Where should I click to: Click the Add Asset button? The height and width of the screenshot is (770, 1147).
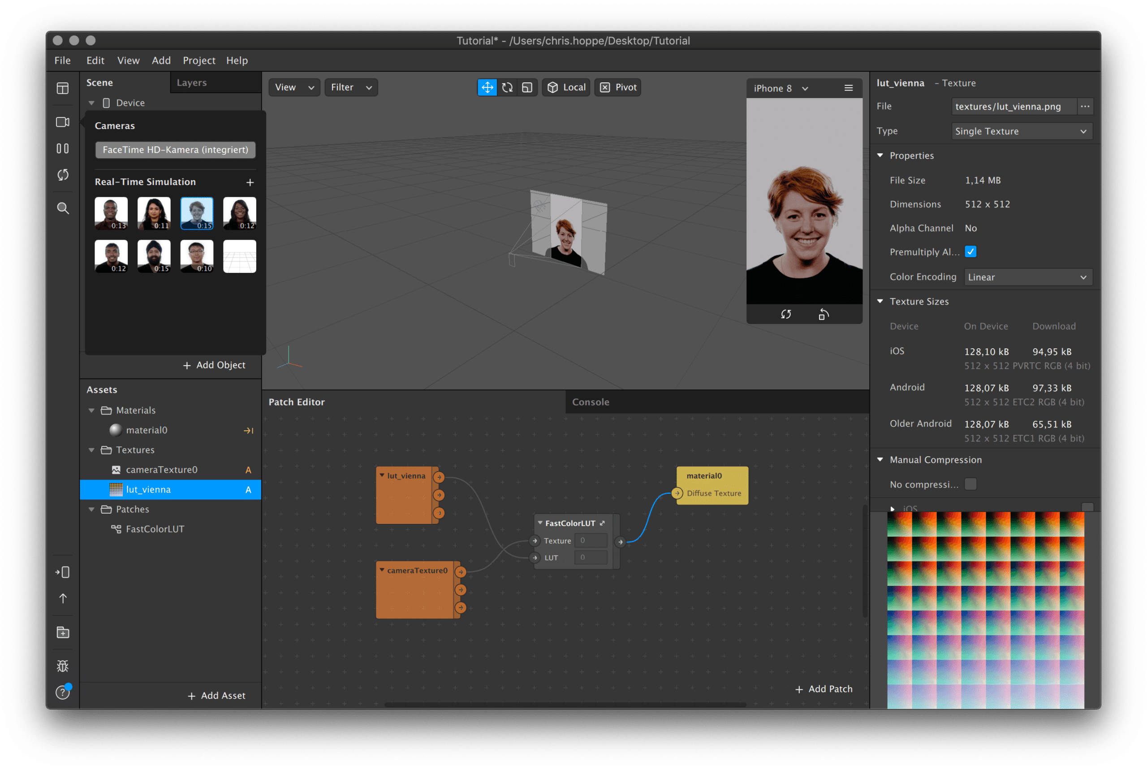(x=216, y=695)
